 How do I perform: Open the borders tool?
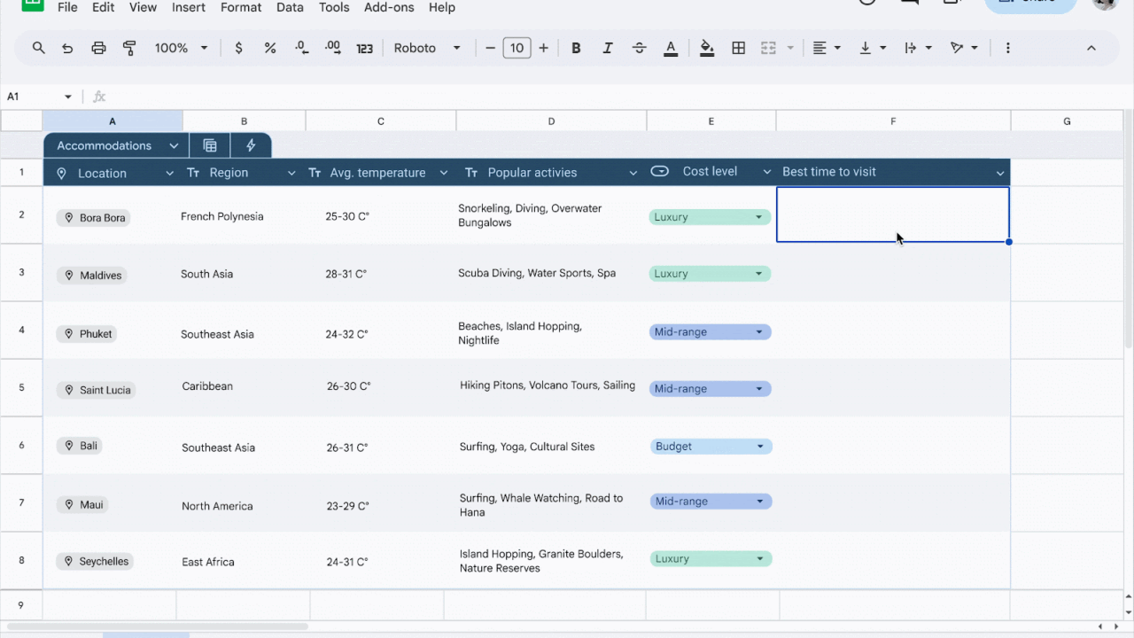(738, 49)
